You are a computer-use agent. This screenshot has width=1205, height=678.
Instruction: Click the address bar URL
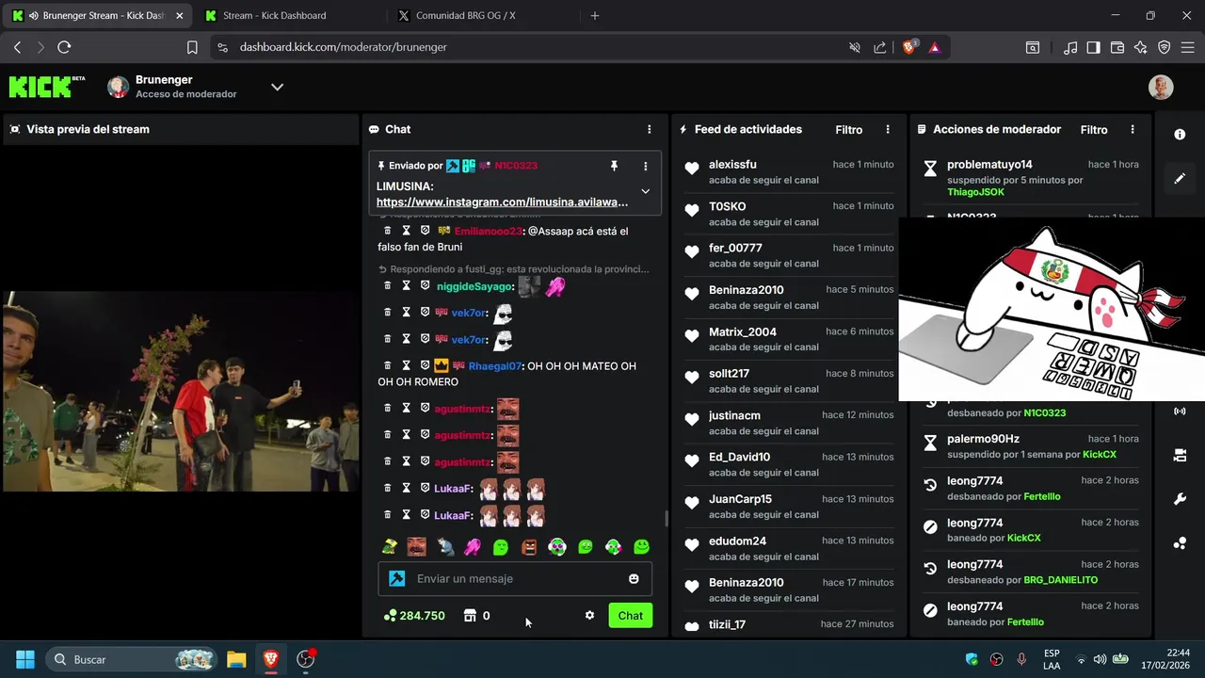click(344, 47)
